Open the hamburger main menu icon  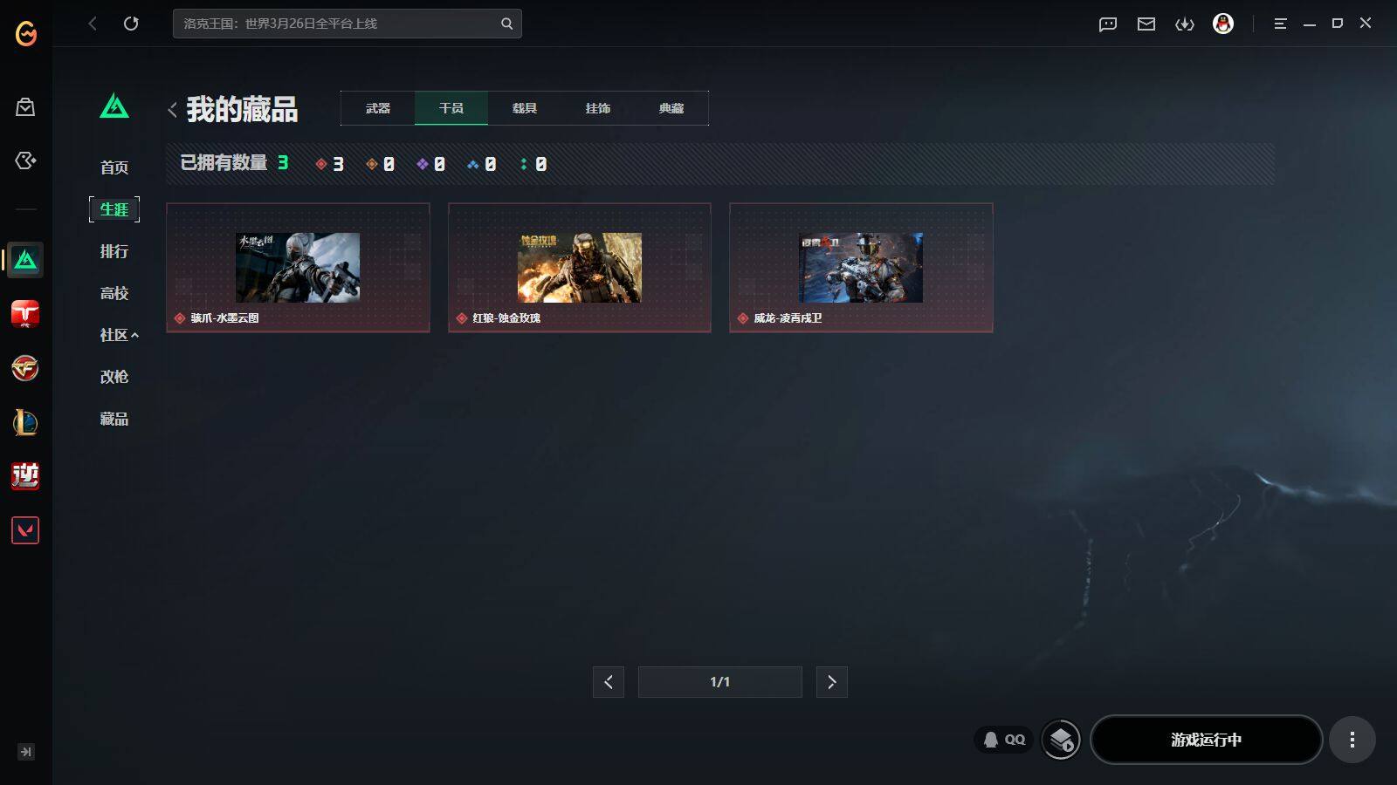click(1280, 24)
